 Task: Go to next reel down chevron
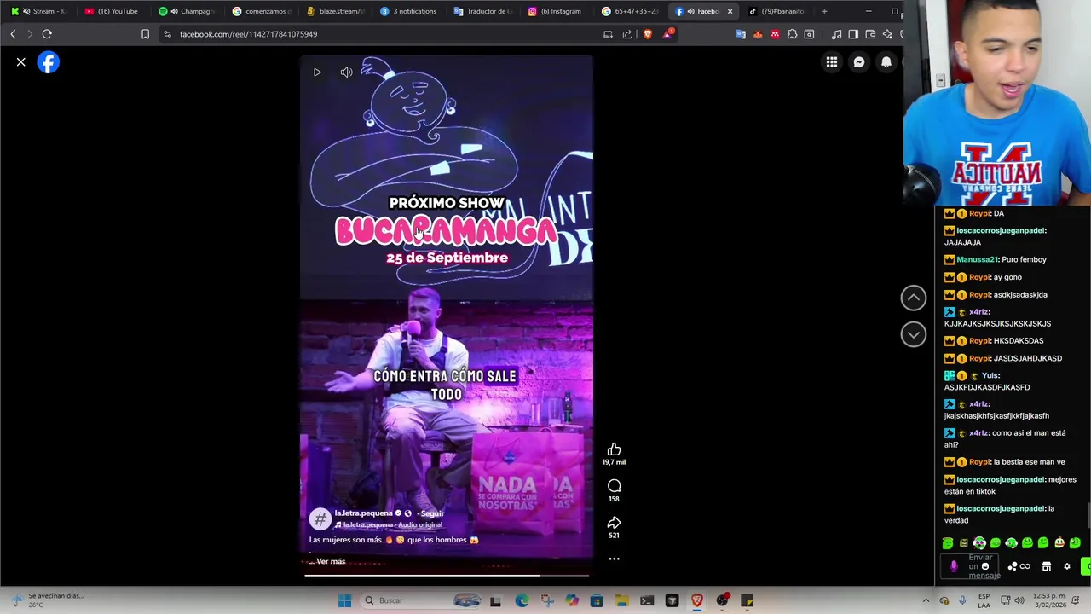tap(914, 334)
